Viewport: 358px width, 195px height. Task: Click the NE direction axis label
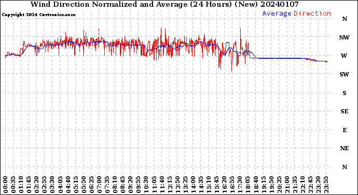pyautogui.click(x=345, y=149)
